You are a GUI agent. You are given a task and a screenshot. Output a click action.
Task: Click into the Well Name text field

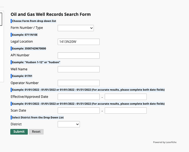[x=78, y=69]
